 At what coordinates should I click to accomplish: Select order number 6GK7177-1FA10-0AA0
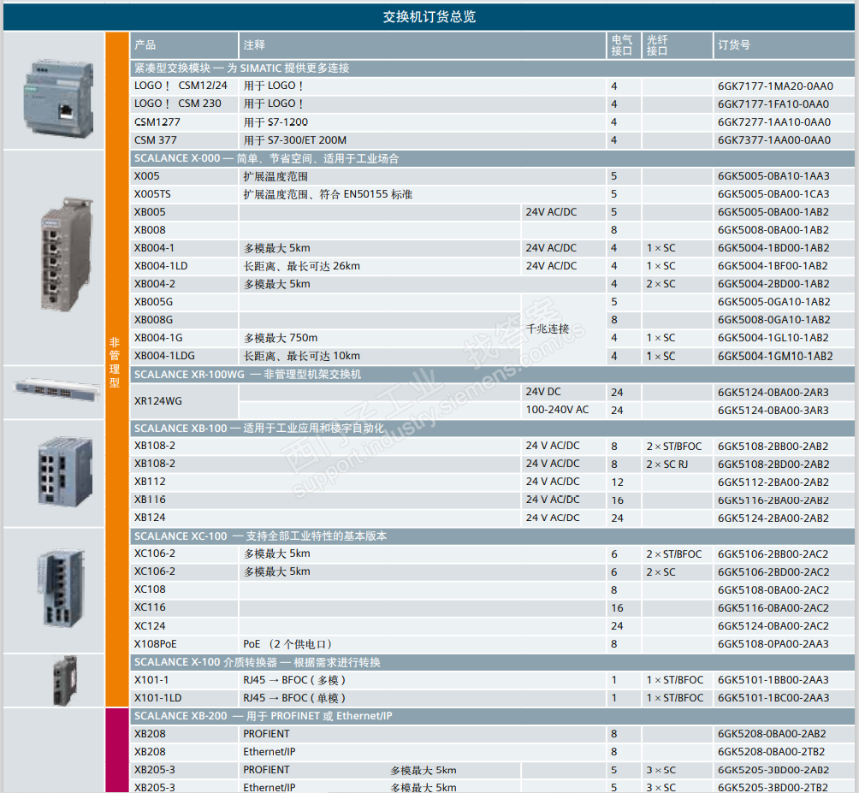[773, 104]
